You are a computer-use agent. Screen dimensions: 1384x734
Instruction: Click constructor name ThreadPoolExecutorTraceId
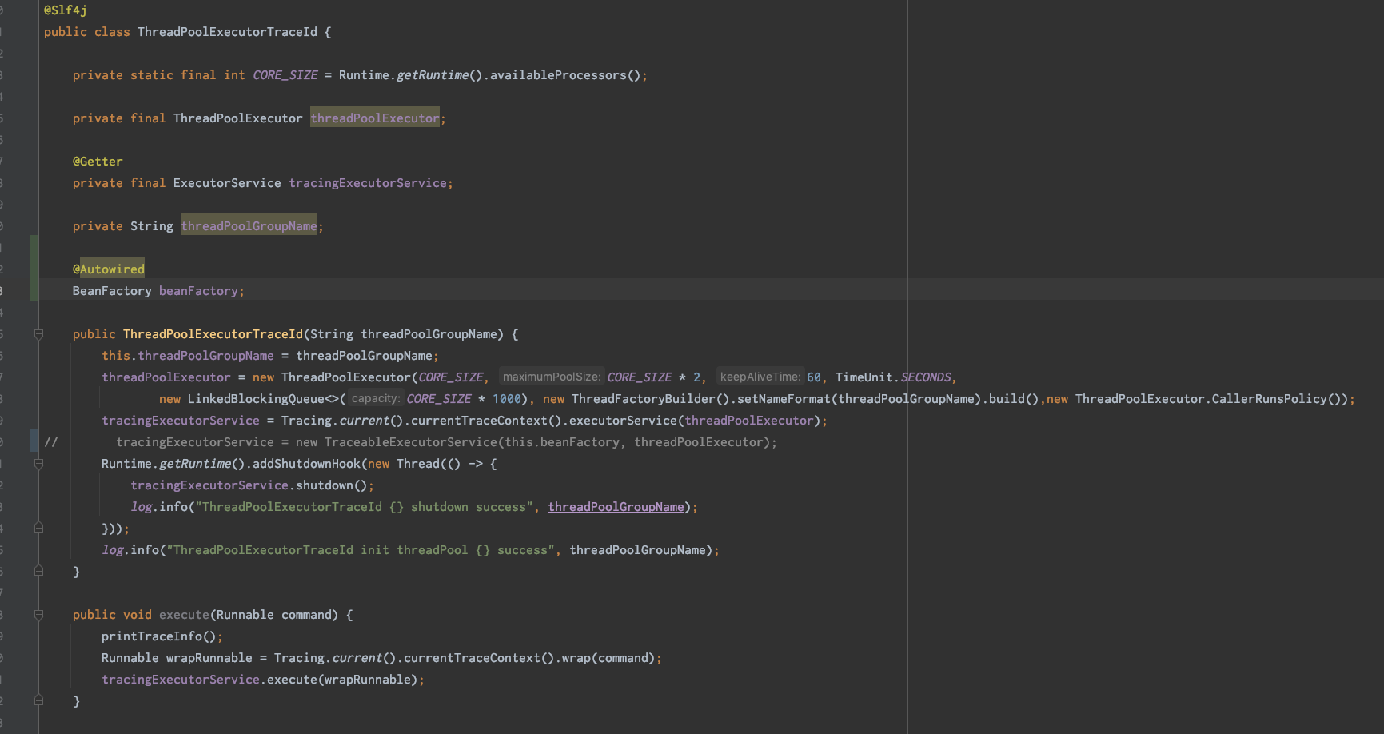point(213,334)
